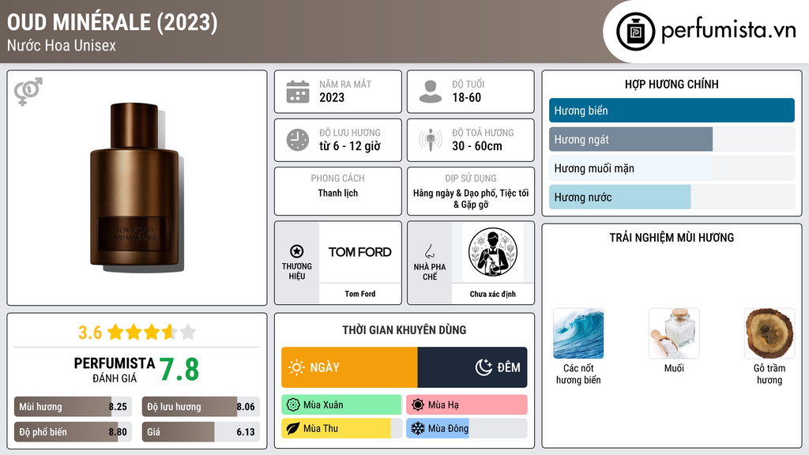Click the person icon beside Độ tuổi

431,92
